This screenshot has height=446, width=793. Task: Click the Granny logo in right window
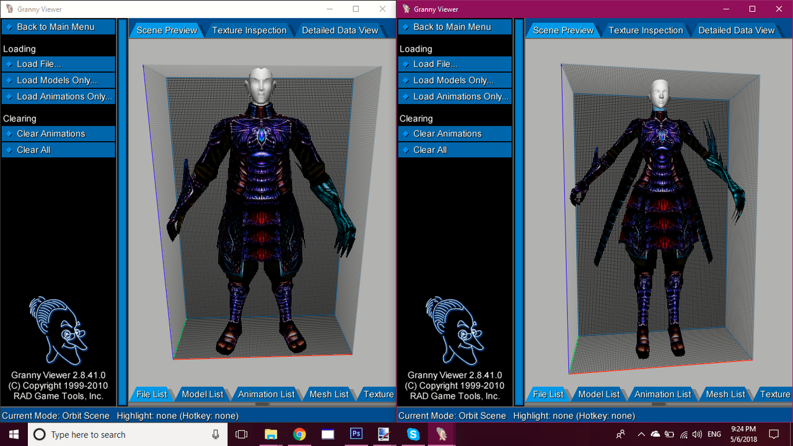coord(454,330)
